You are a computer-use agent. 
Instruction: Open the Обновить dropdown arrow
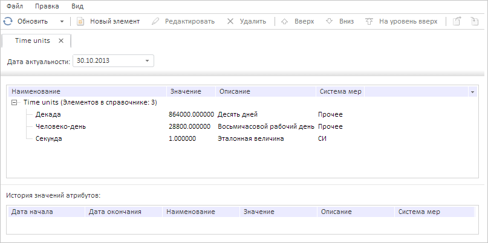[62, 21]
